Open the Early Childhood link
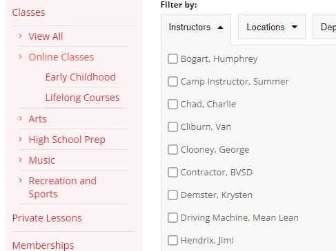Viewport: 336px width, 251px height. (x=81, y=77)
